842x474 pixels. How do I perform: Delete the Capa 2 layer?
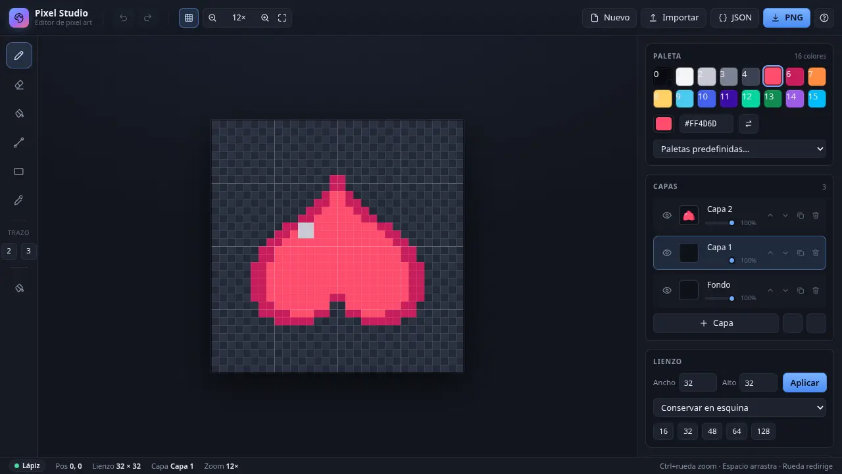[x=816, y=215]
